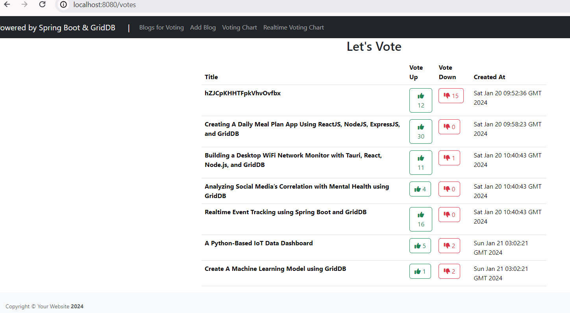Upvote Realtime Event Tracking blog

[x=420, y=219]
